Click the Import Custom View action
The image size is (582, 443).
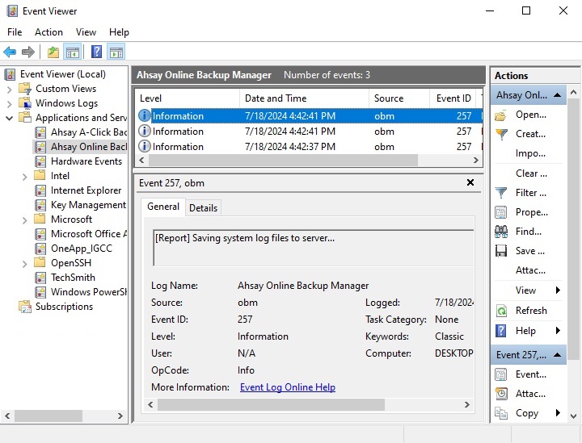tap(530, 153)
